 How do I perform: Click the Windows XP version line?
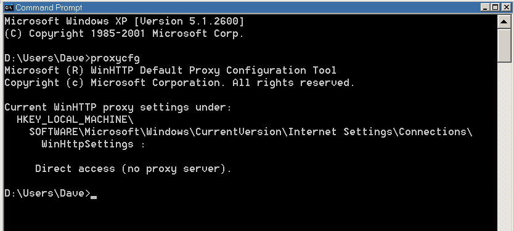coord(124,22)
